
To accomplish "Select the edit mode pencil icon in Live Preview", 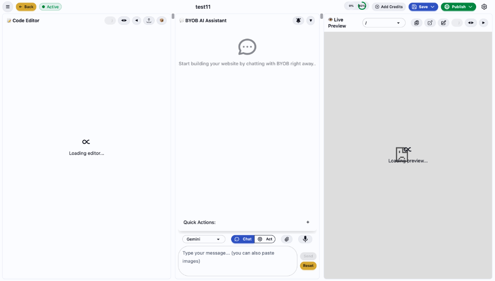I will pos(443,22).
